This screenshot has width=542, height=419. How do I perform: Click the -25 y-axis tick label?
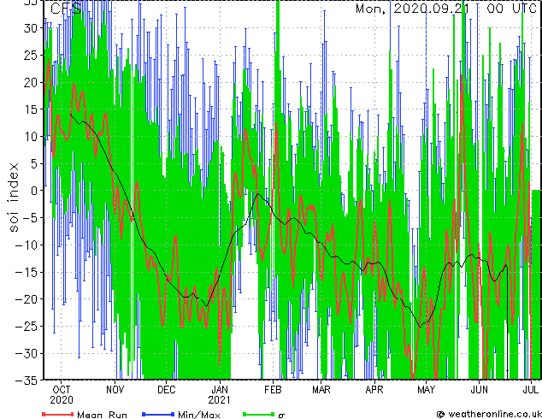pyautogui.click(x=27, y=327)
